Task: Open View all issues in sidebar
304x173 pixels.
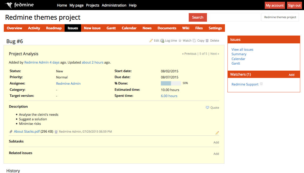Action: point(242,49)
